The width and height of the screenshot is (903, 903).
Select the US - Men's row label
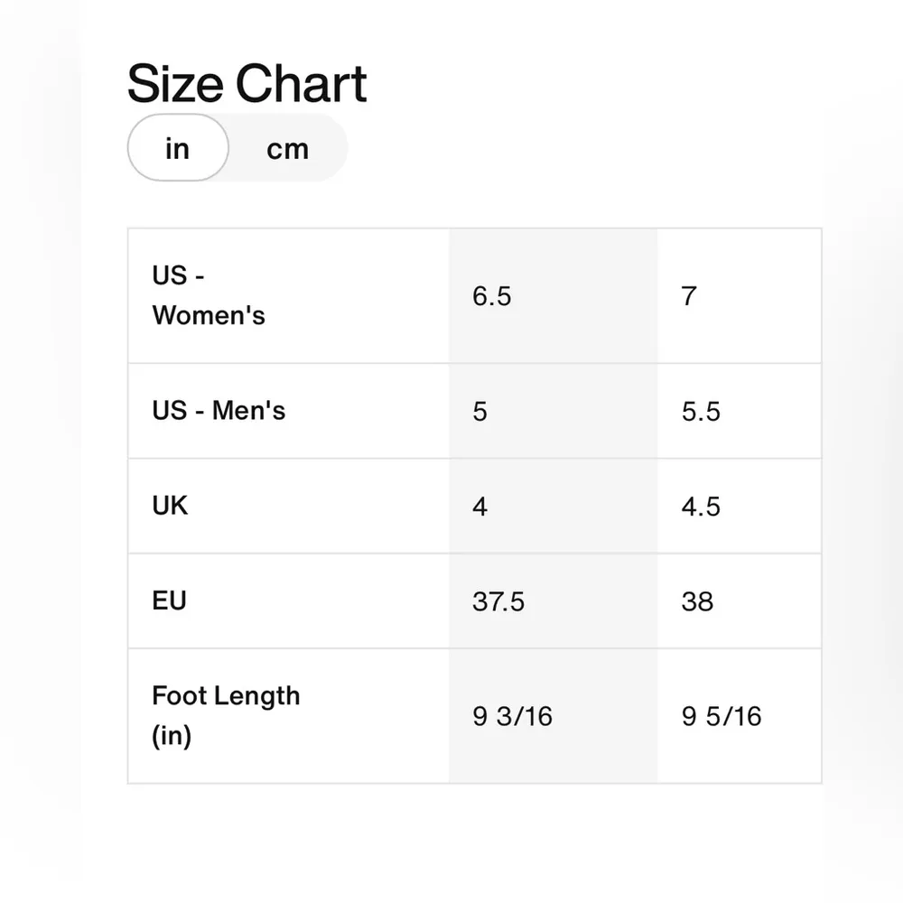[x=219, y=411]
